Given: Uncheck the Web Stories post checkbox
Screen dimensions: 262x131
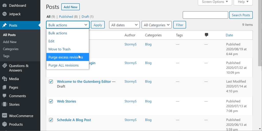Looking at the screenshot, I should (x=51, y=101).
